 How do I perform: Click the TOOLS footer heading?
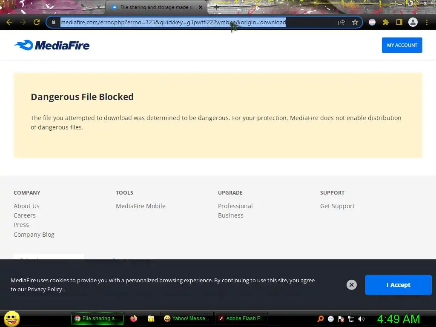tap(125, 193)
